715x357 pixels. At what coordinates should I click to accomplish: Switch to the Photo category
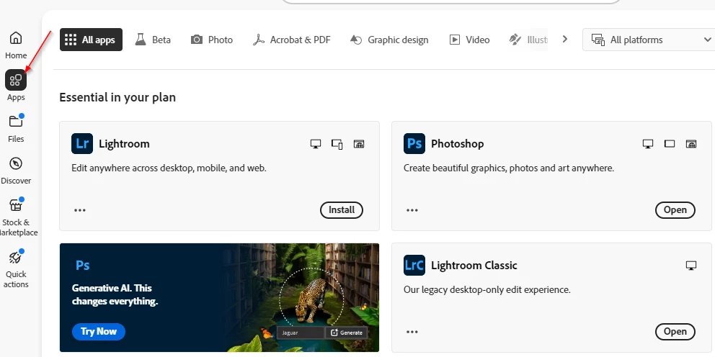click(212, 40)
